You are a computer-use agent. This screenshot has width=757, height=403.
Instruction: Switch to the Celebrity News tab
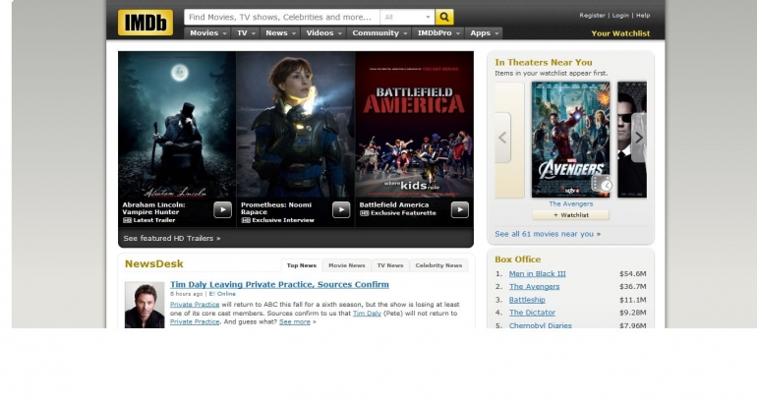click(438, 265)
